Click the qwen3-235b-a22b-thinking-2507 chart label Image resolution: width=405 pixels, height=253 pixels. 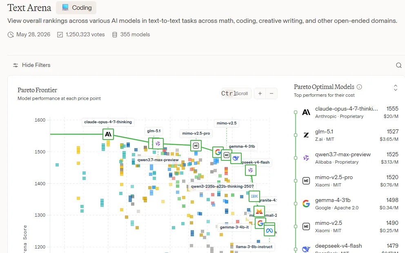pyautogui.click(x=222, y=186)
